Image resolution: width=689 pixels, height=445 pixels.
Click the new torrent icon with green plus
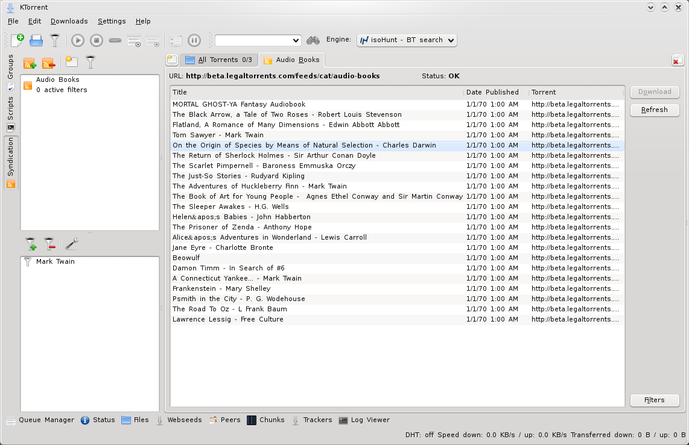click(17, 40)
